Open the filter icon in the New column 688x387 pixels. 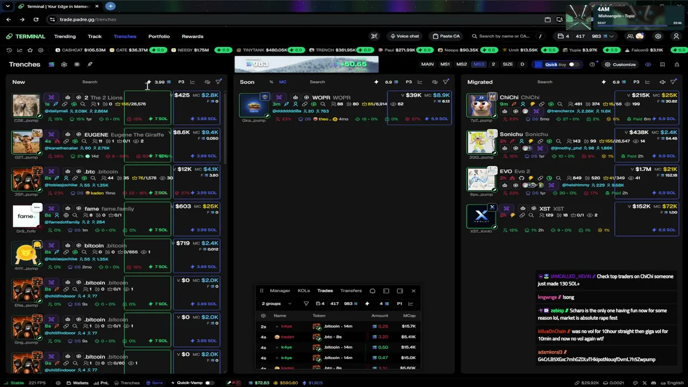pos(218,82)
